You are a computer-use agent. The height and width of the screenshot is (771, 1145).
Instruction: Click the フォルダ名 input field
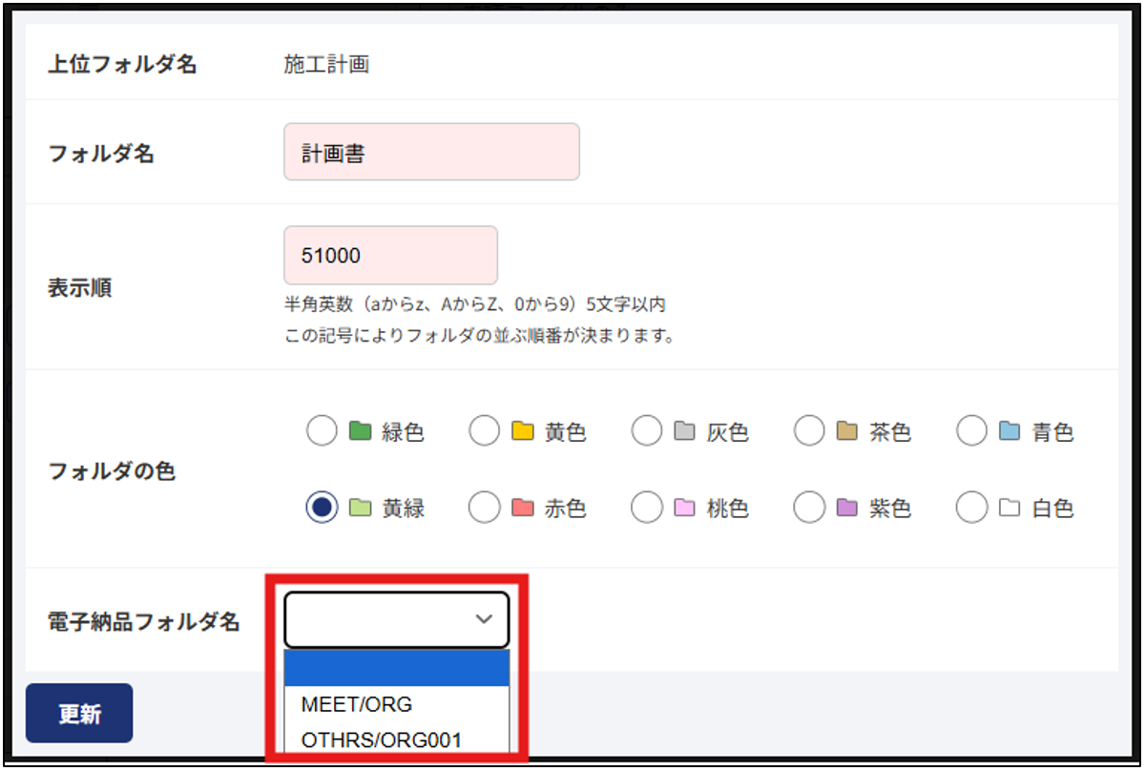(x=431, y=152)
